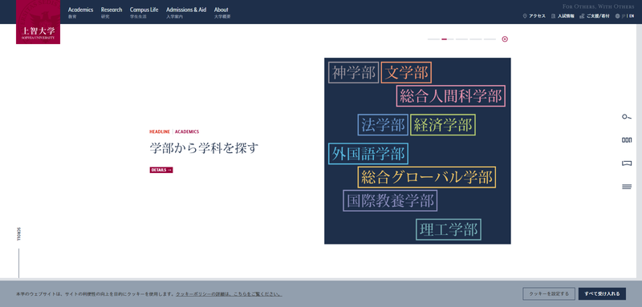Select the 神学部 box
The width and height of the screenshot is (642, 307).
pyautogui.click(x=354, y=73)
